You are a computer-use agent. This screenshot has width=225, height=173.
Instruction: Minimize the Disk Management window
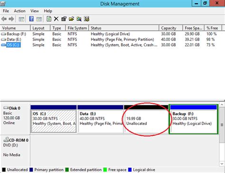click(197, 3)
